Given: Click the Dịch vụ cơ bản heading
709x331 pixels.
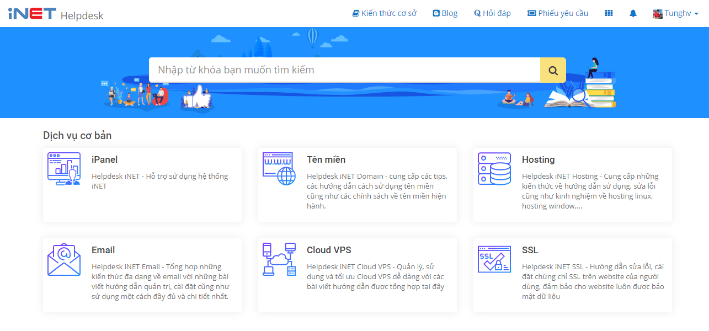Looking at the screenshot, I should (x=77, y=136).
